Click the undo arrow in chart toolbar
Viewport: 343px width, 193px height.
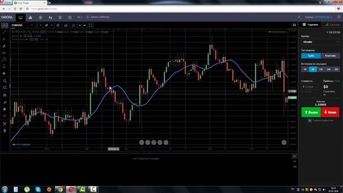tap(80, 25)
